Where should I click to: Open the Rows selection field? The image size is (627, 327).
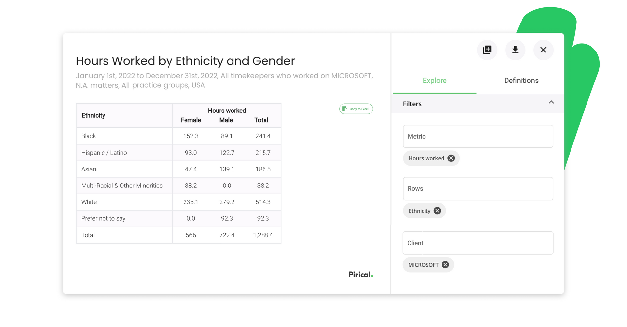477,188
